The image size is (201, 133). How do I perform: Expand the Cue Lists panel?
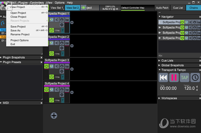[159, 60]
